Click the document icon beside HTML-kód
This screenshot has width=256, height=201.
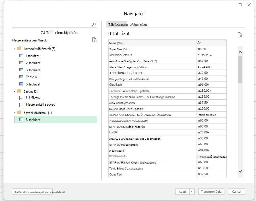21,98
